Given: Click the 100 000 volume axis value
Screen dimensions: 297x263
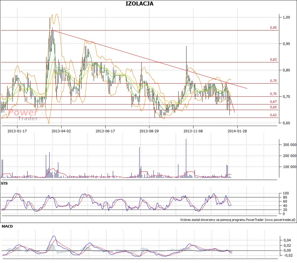Looking at the screenshot, I should [x=290, y=167].
